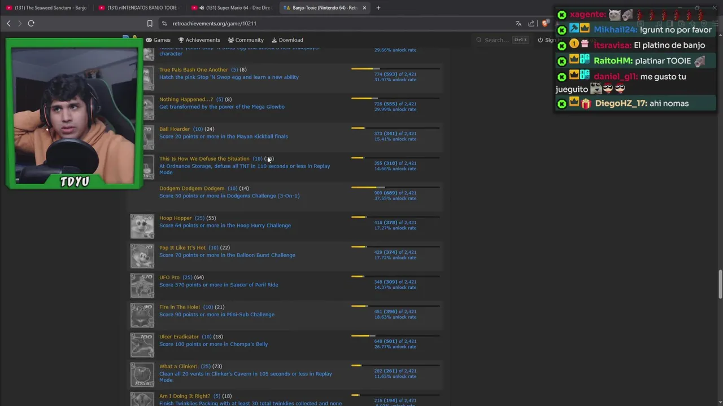
Task: Click the Score 64 points Hoop Hurry description
Action: click(225, 226)
